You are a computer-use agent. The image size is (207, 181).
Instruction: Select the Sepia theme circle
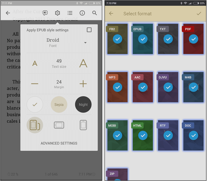(x=59, y=104)
